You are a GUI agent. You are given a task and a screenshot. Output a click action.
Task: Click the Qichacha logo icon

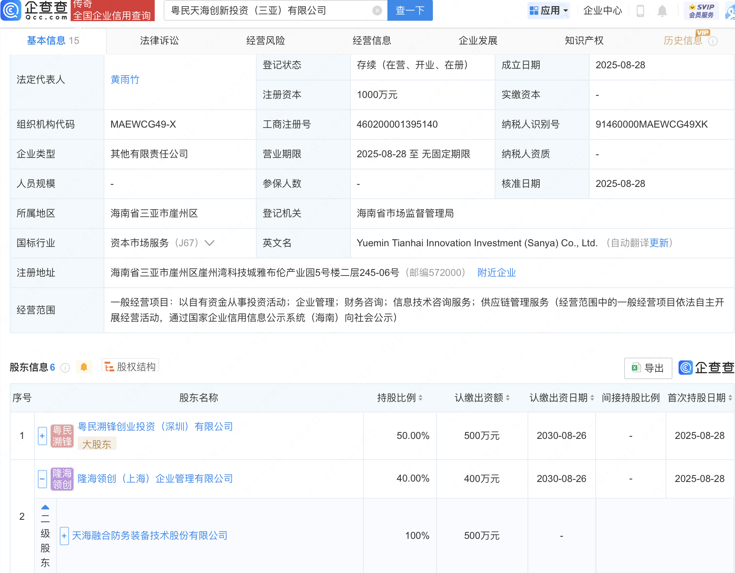point(11,10)
